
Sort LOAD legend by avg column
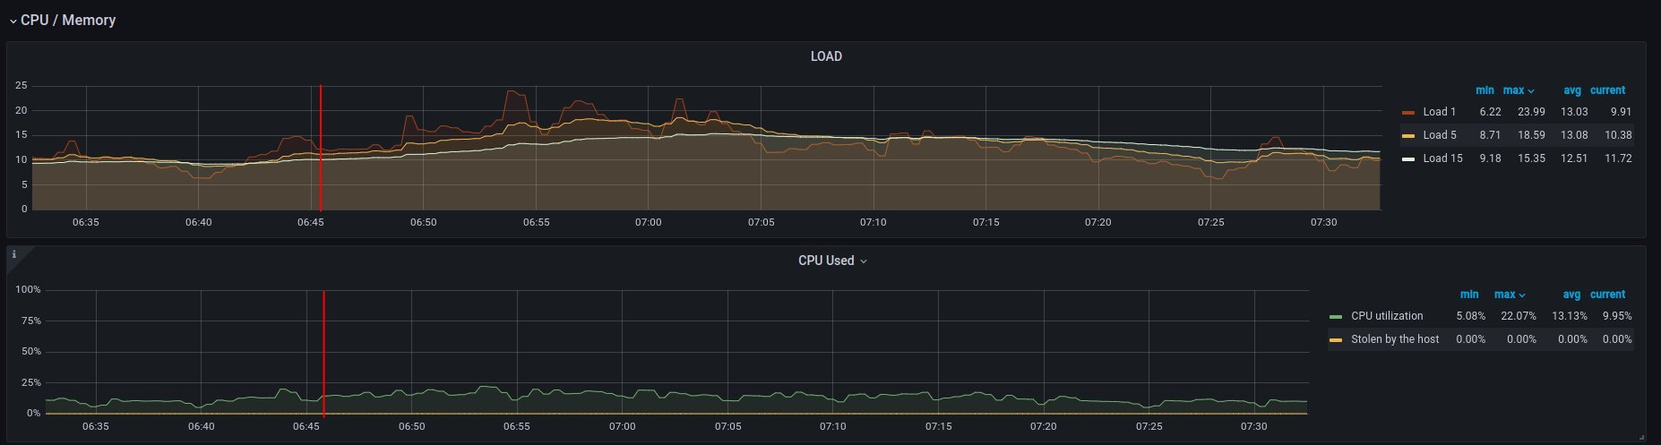pyautogui.click(x=1572, y=90)
